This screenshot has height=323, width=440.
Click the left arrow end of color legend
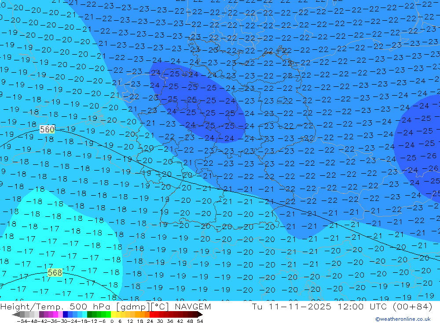[16, 315]
